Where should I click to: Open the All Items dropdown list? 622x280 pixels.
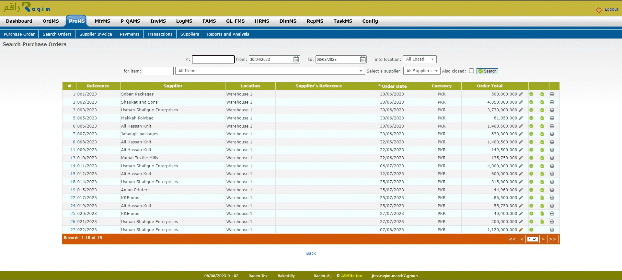point(270,71)
